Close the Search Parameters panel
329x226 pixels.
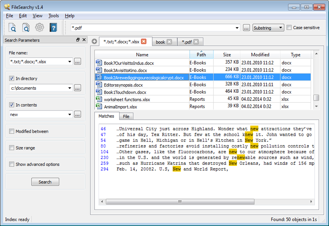(x=84, y=40)
